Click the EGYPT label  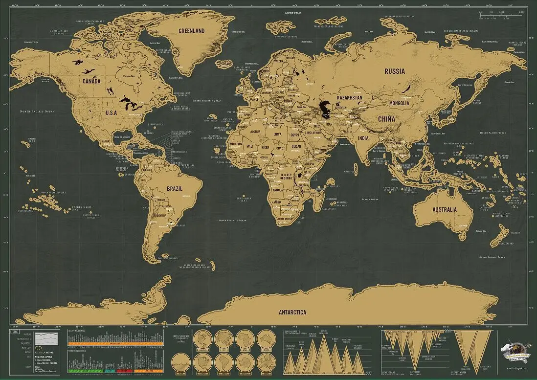click(295, 135)
